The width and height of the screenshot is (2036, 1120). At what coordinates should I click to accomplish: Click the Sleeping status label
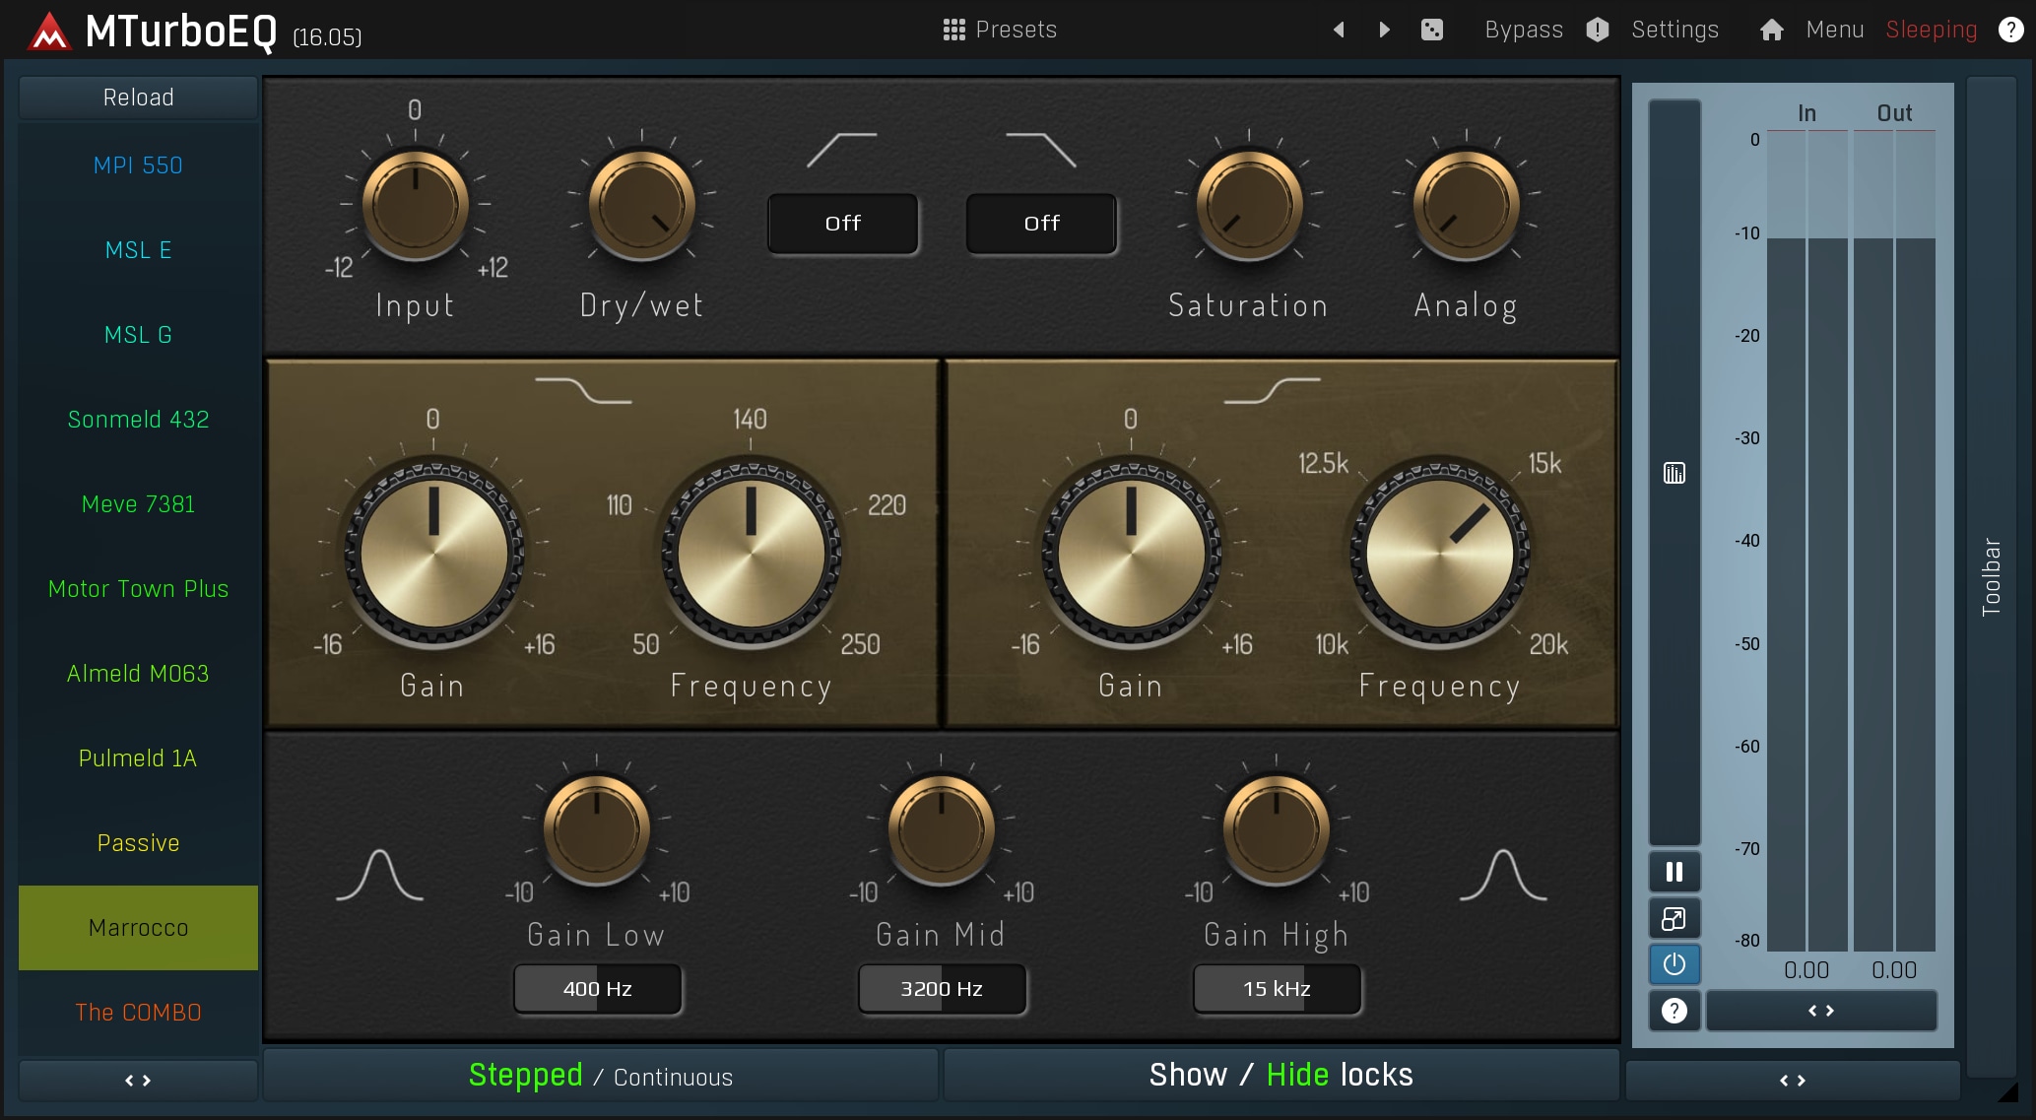pyautogui.click(x=1931, y=30)
